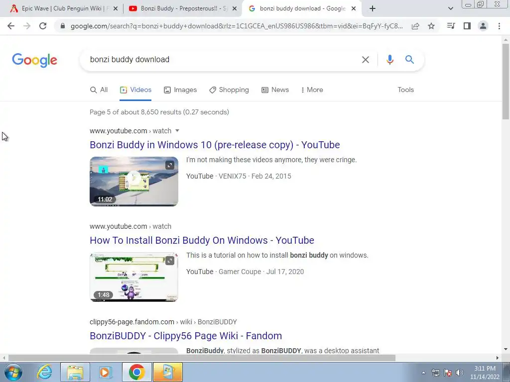Image resolution: width=510 pixels, height=382 pixels.
Task: Play the 1:48 video thumbnail
Action: pos(133,277)
